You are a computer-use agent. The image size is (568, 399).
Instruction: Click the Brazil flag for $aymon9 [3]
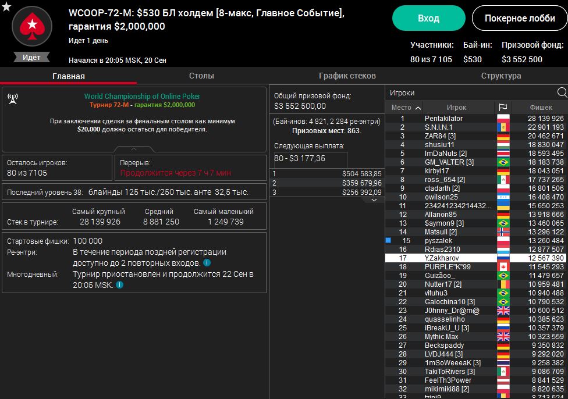[503, 223]
